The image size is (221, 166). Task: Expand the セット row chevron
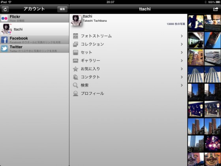pos(182,53)
